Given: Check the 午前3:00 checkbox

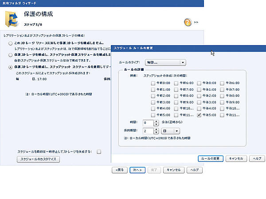Looking at the screenshot, I should (x=153, y=103).
